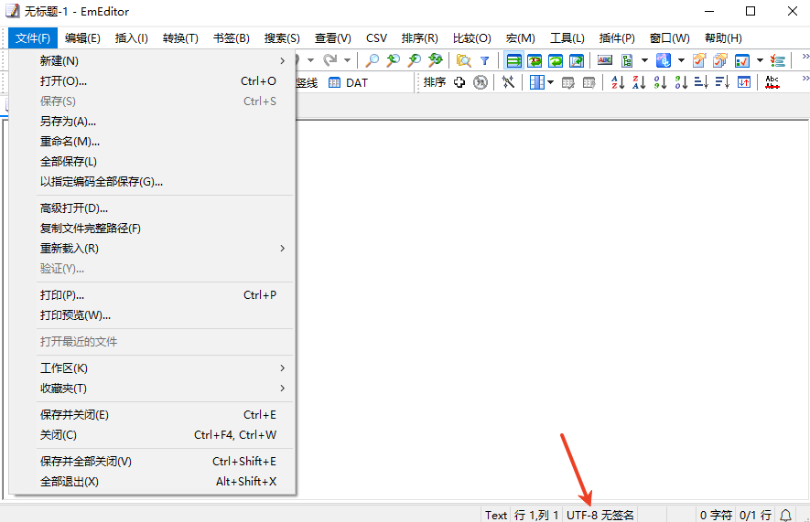
Task: Toggle the No Wrap icon
Action: tap(513, 60)
